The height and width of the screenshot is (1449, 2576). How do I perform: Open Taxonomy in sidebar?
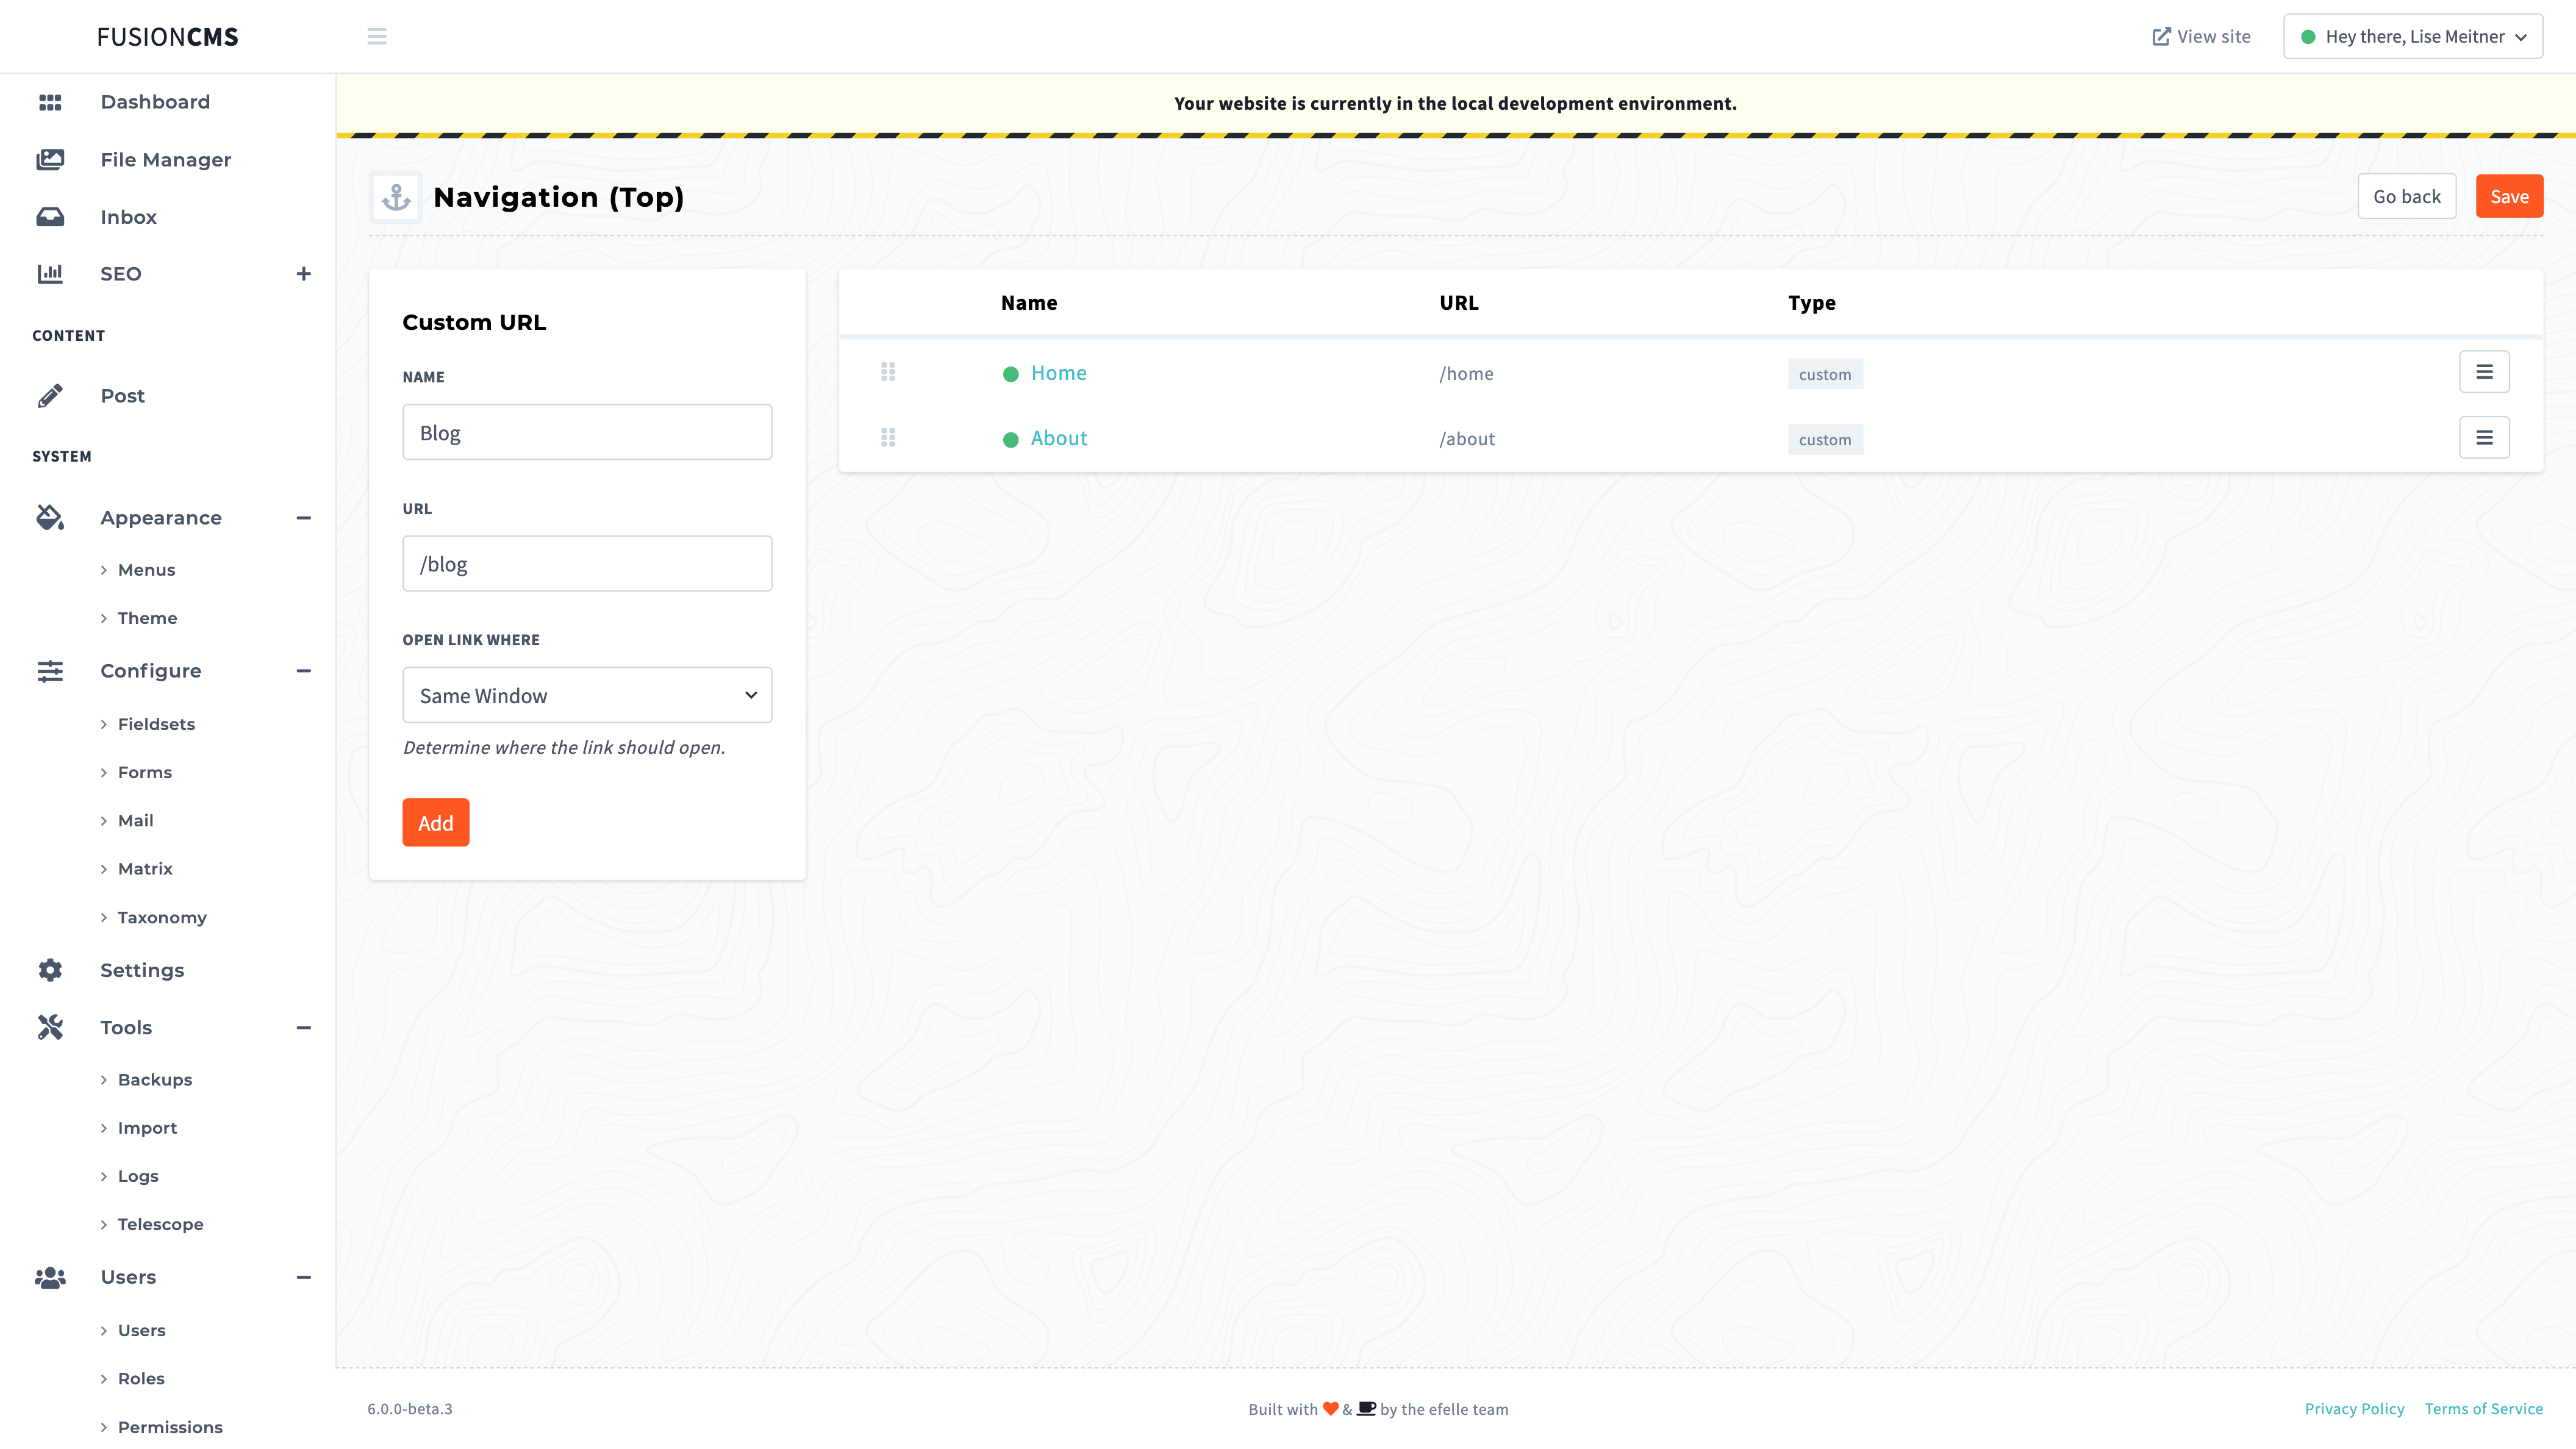[162, 917]
